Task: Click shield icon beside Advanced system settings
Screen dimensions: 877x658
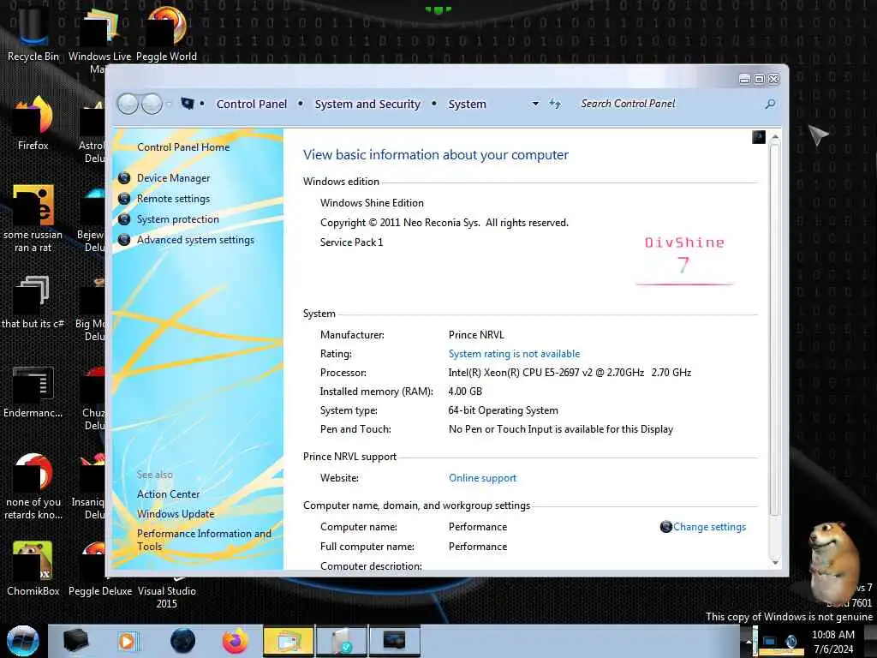Action: pyautogui.click(x=124, y=240)
